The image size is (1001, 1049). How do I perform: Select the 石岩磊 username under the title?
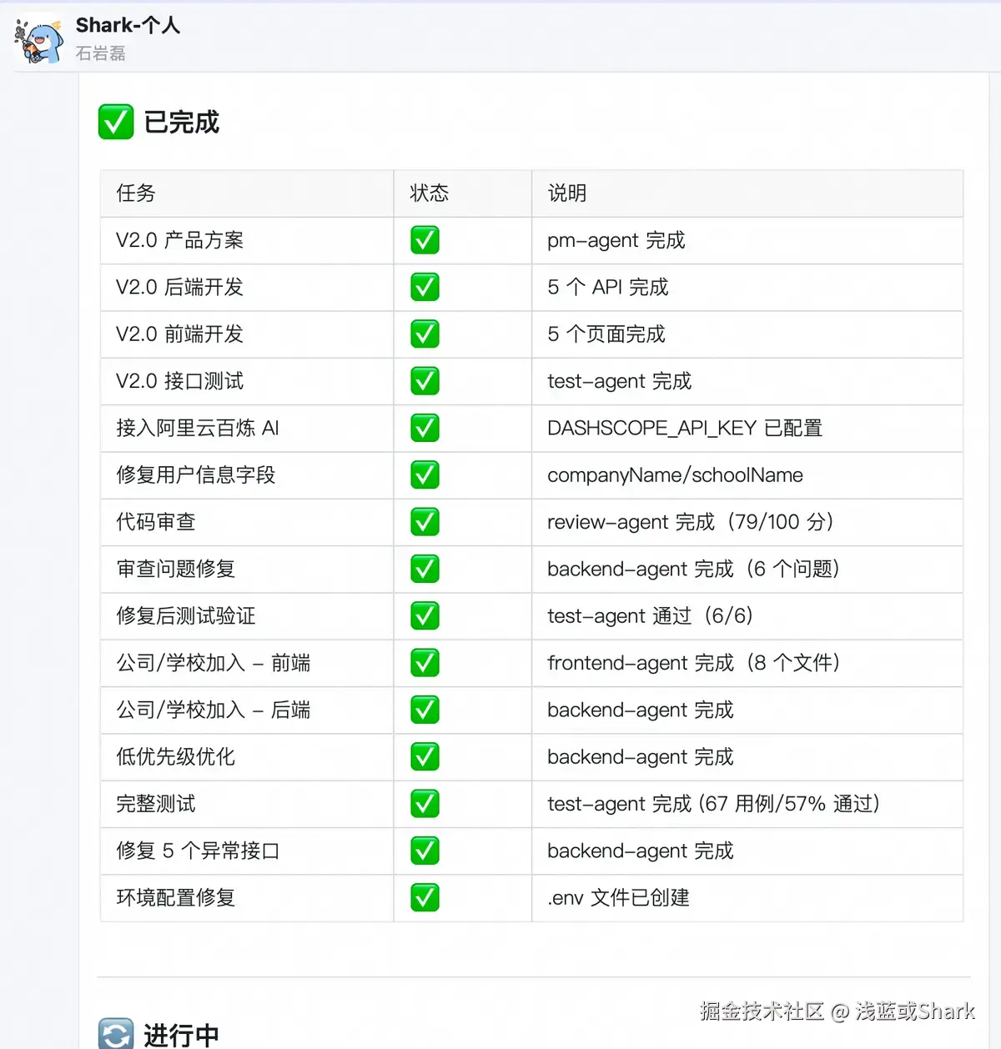(100, 53)
